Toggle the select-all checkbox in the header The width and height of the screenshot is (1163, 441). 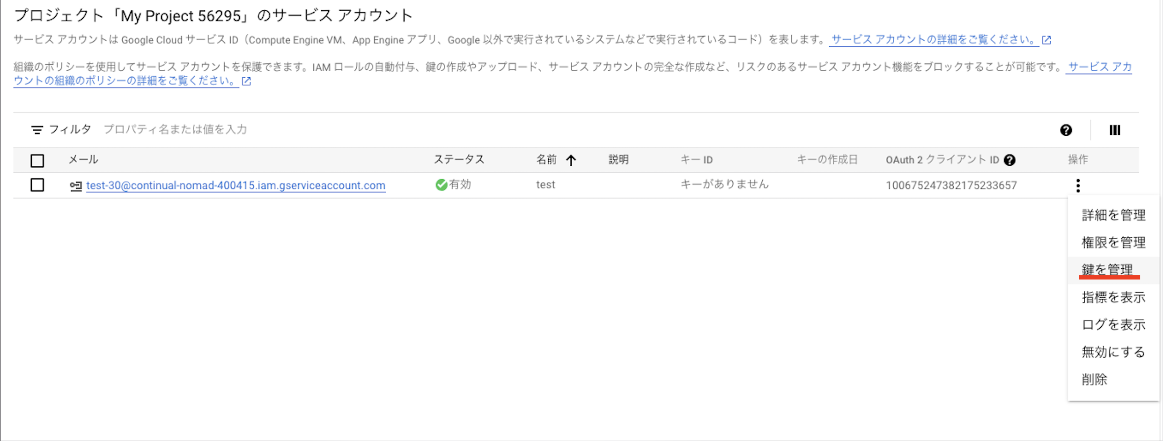pyautogui.click(x=37, y=161)
